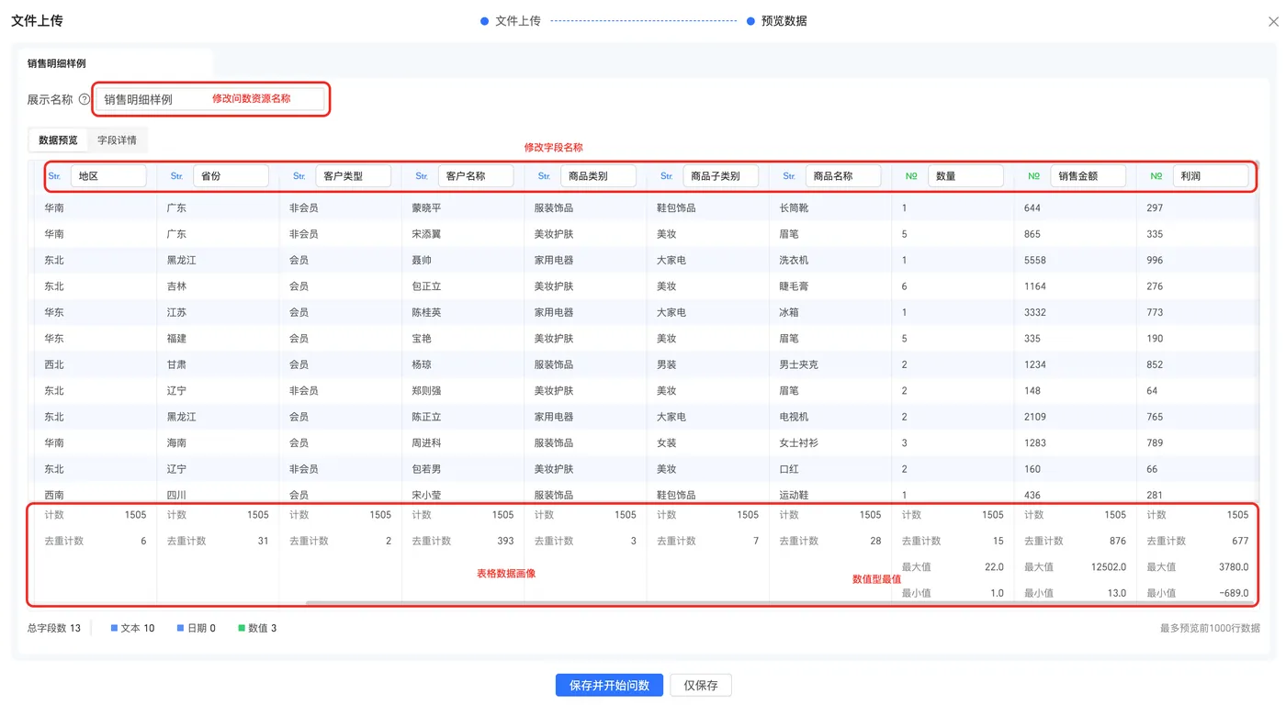Click the 预览数据 step in the progress indicator

(777, 21)
